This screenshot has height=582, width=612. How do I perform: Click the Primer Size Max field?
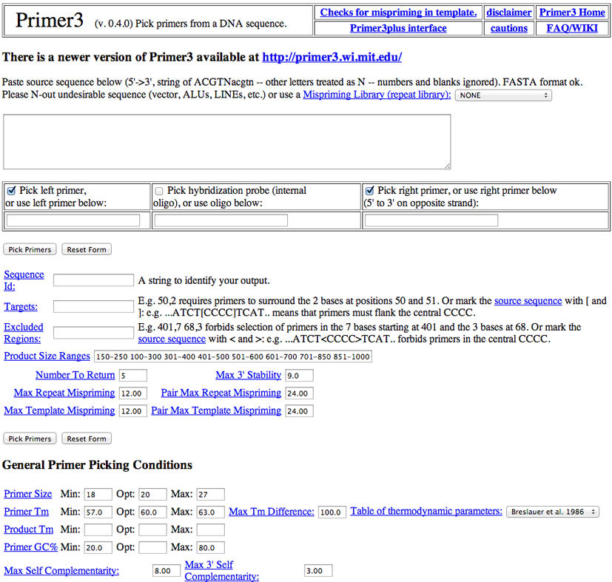(x=210, y=494)
